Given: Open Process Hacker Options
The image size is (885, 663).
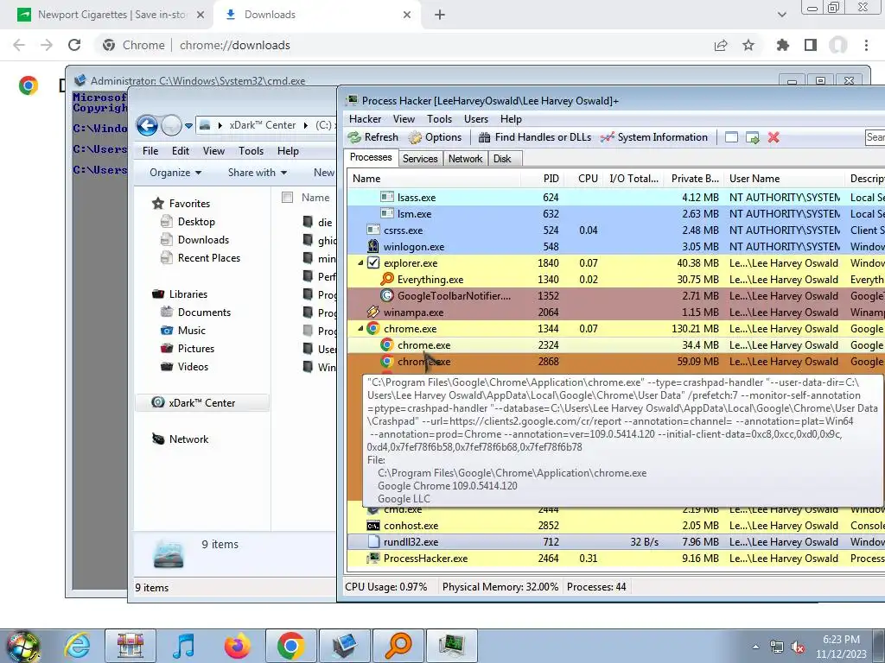Looking at the screenshot, I should [435, 137].
